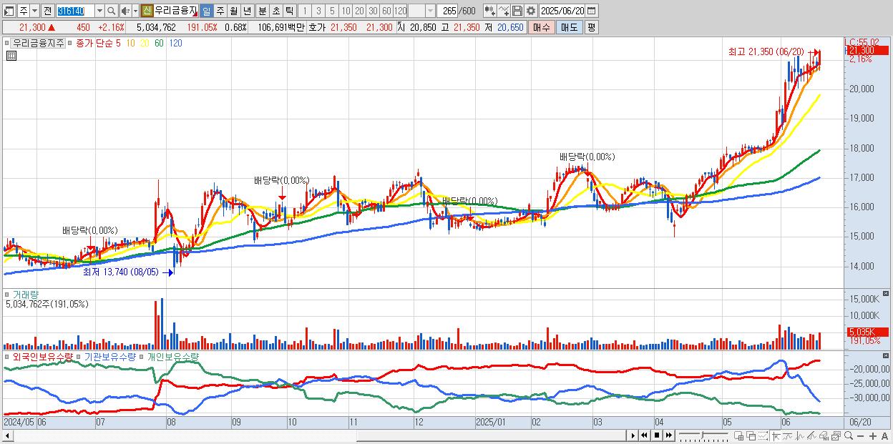
Task: Click the blue 매도 sell button
Action: 569,27
